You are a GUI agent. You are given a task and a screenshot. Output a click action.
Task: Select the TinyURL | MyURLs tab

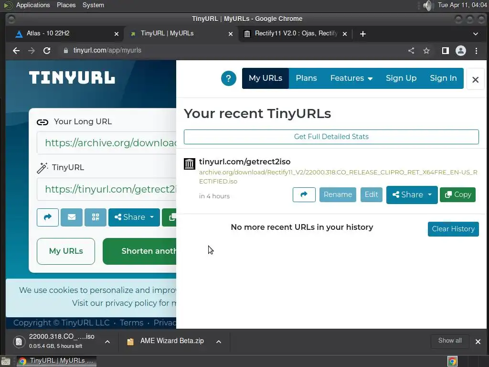(181, 34)
